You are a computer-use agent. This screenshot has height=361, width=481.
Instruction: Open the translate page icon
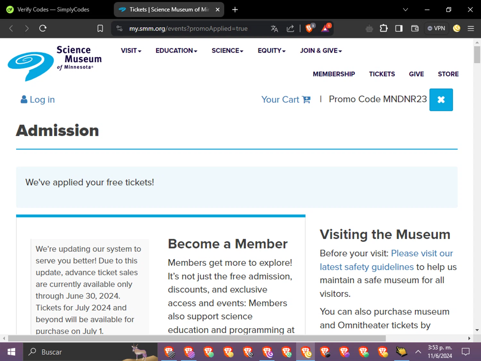point(274,29)
